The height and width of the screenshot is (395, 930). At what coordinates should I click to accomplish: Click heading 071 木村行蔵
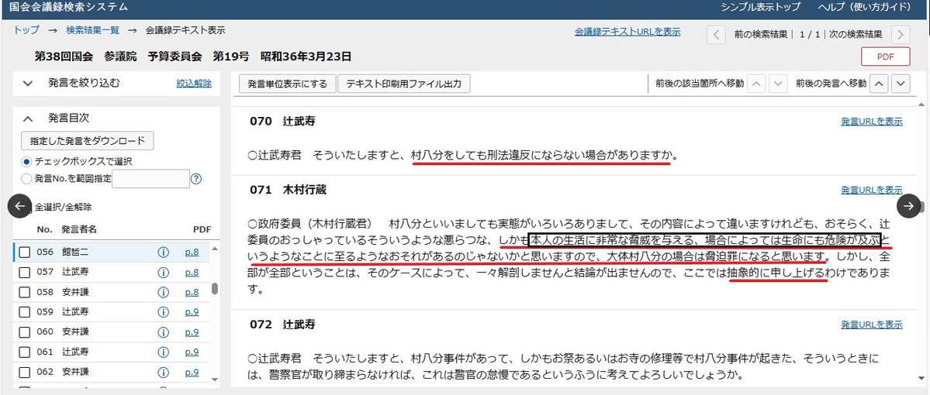point(288,190)
